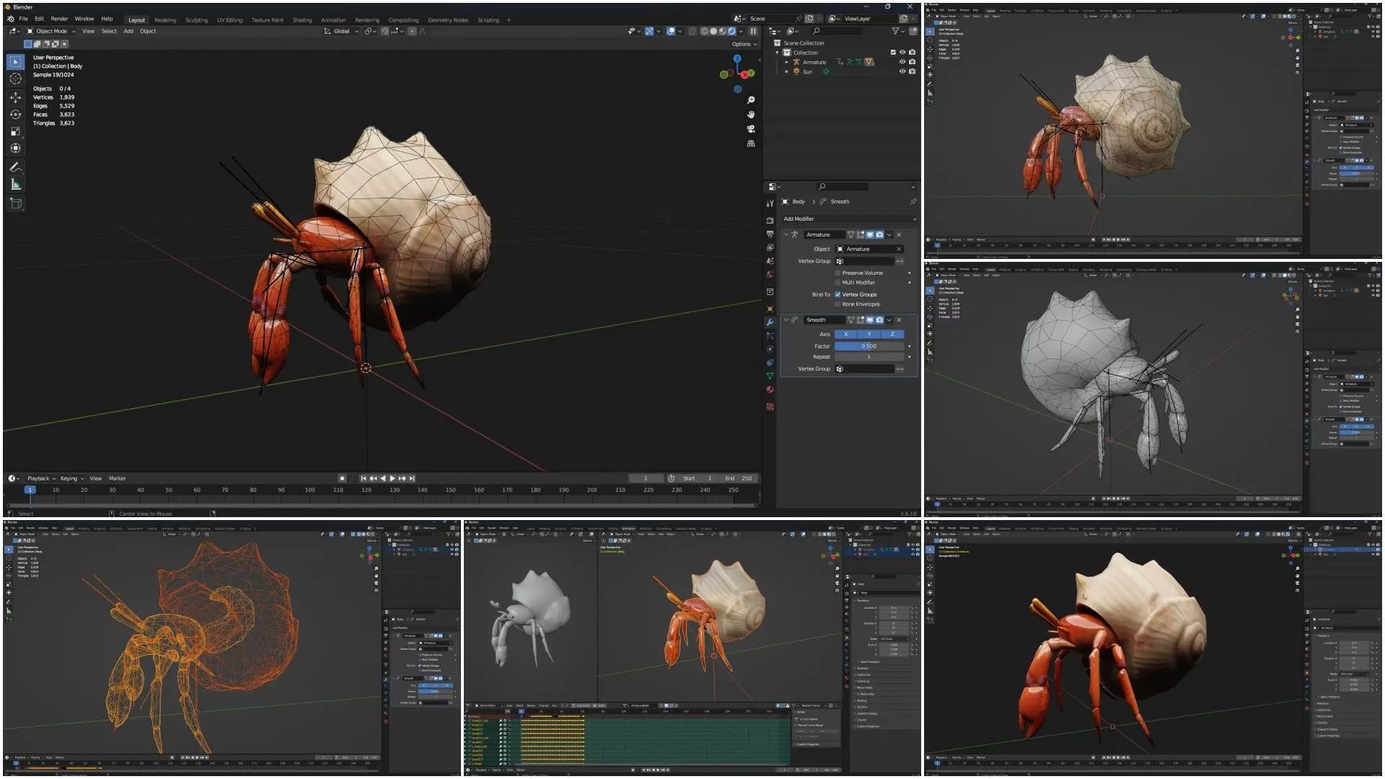Switch perspective/orthographic grid icon
The image size is (1385, 779).
[751, 144]
